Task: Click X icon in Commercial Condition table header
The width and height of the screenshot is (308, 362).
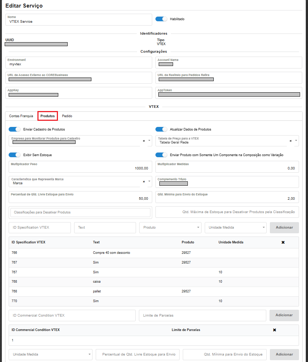Action: tap(275, 330)
